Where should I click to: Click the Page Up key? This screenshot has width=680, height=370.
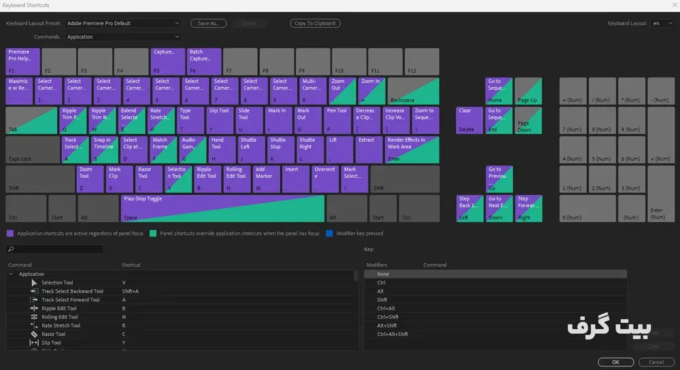coord(528,91)
